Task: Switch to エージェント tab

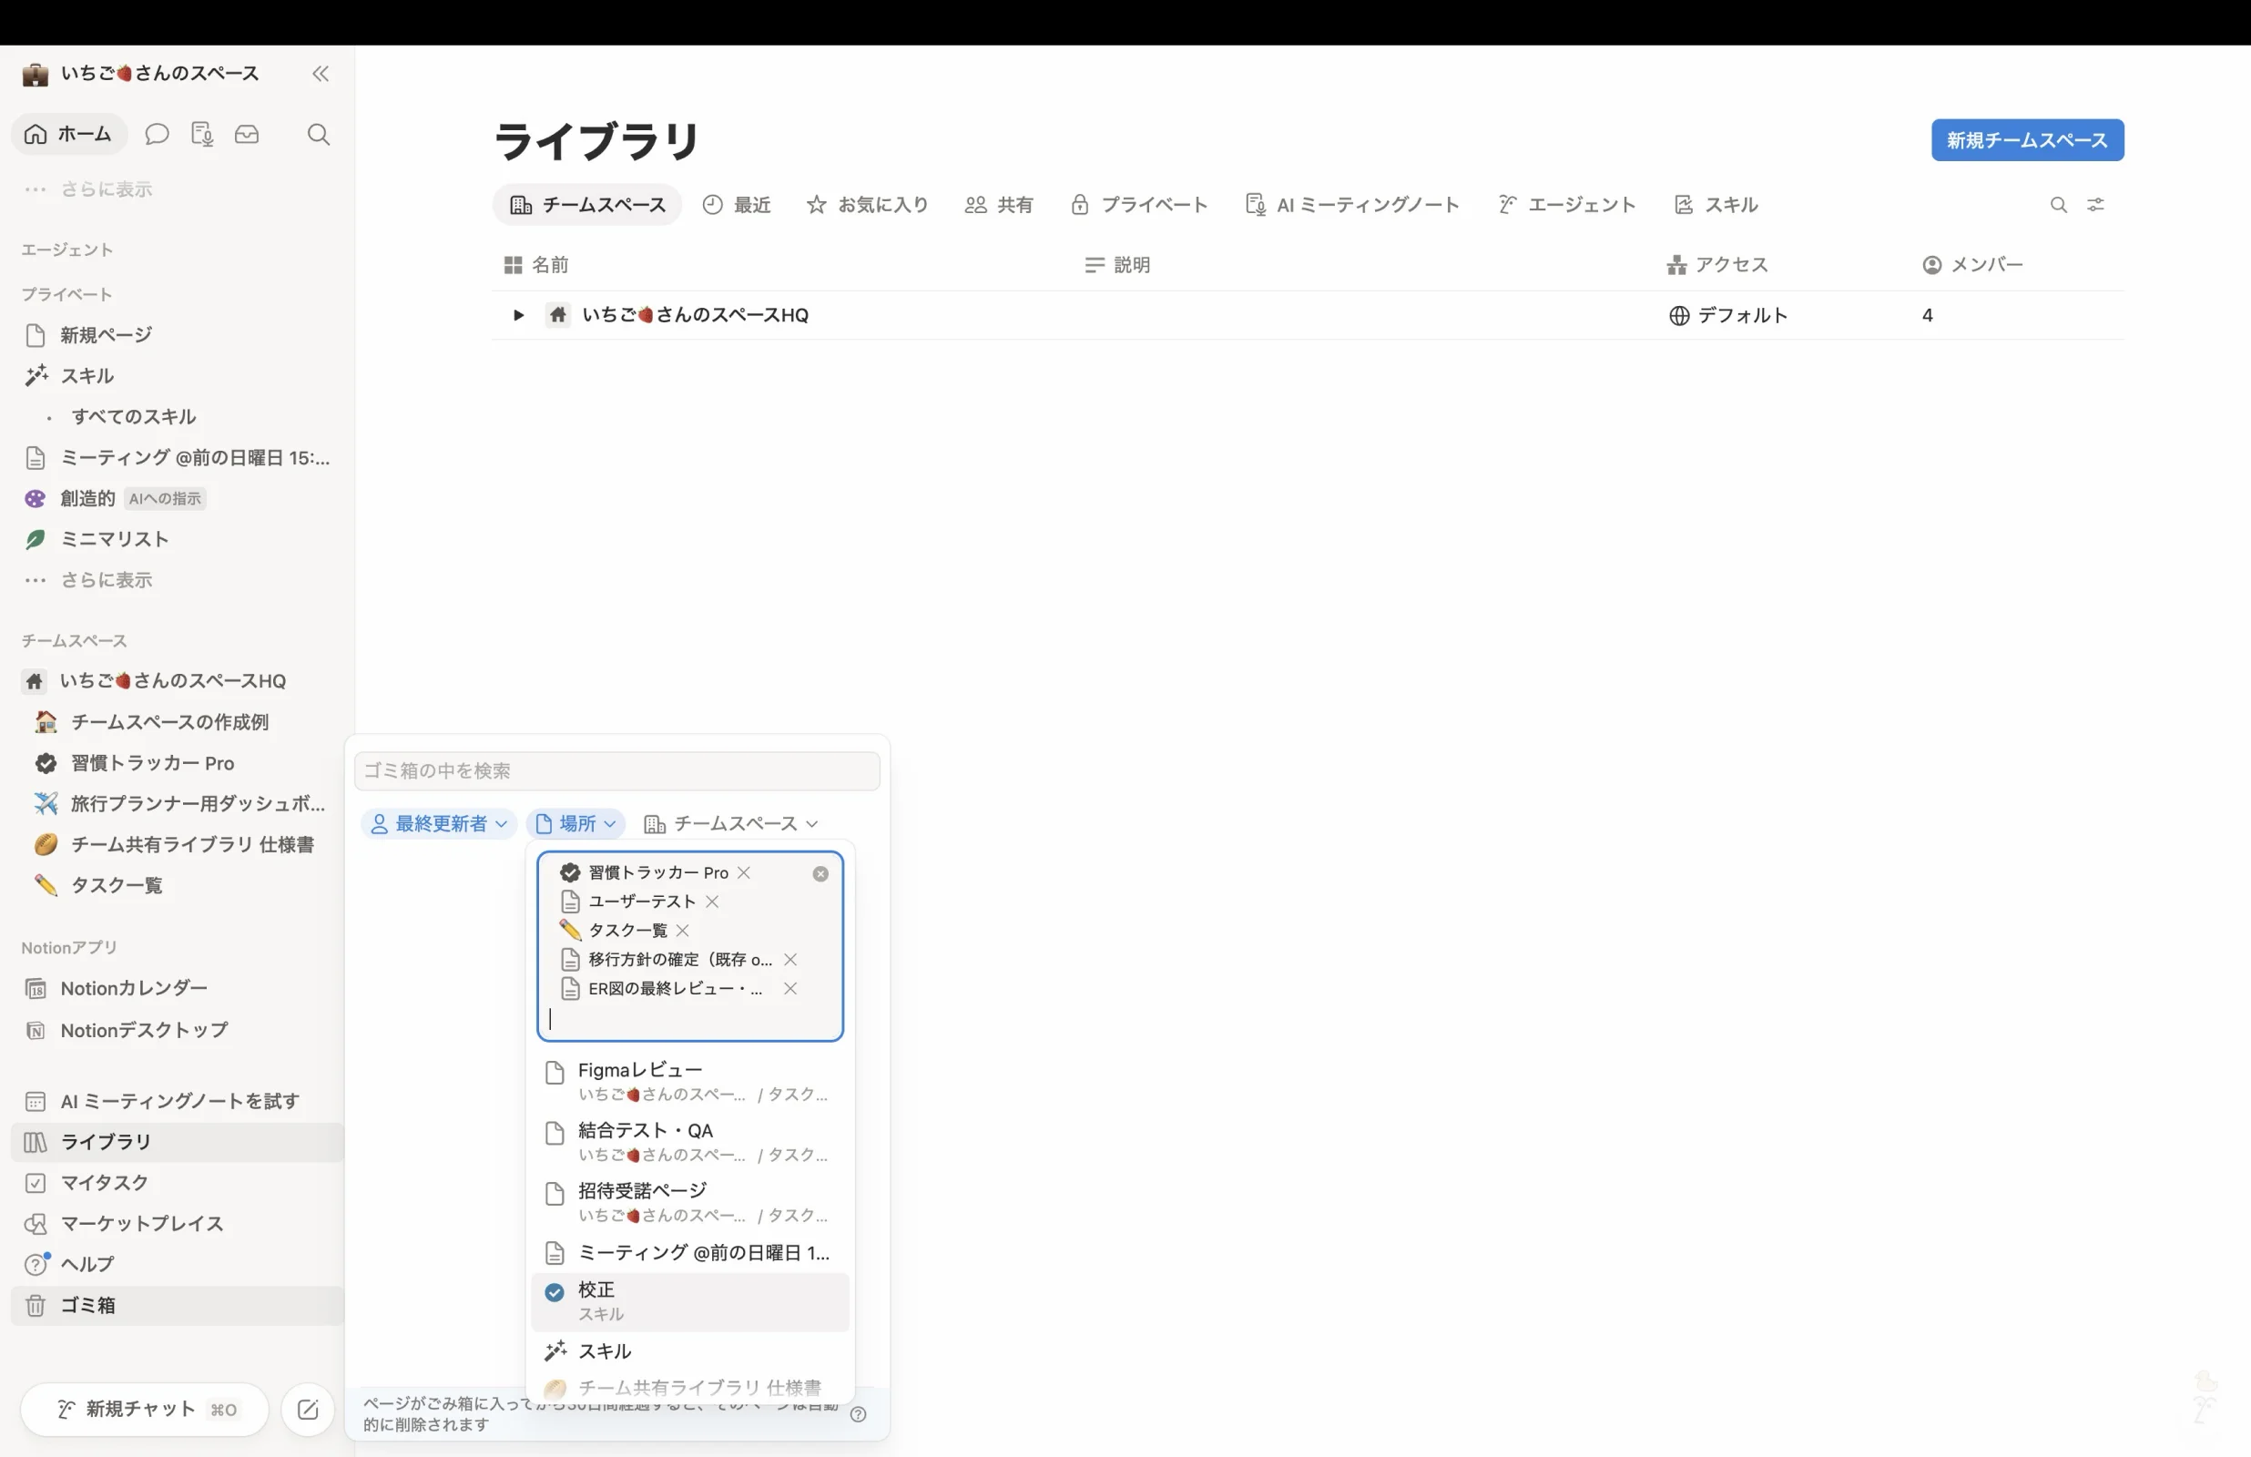Action: click(1567, 205)
